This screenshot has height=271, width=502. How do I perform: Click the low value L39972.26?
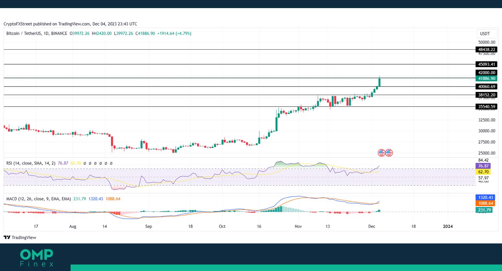coord(123,33)
